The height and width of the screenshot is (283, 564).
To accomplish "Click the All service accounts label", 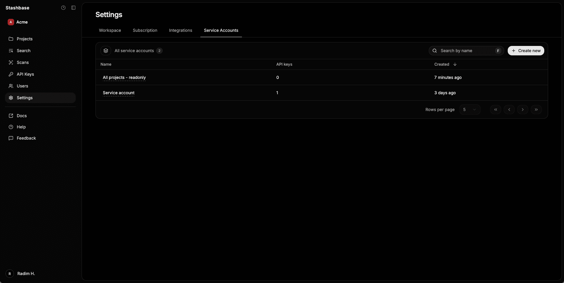I will coord(134,51).
